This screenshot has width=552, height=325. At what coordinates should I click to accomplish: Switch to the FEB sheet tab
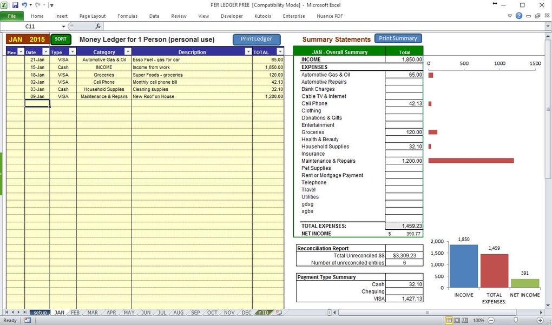pos(75,313)
